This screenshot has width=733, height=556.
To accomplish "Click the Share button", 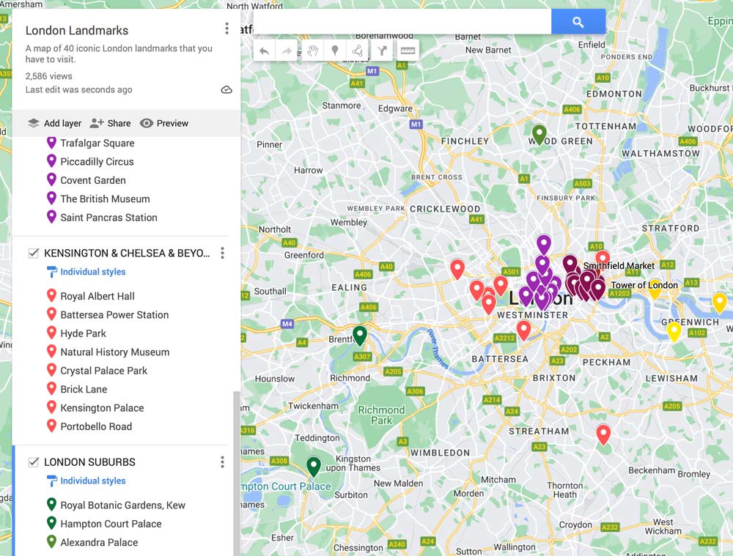I will [111, 123].
